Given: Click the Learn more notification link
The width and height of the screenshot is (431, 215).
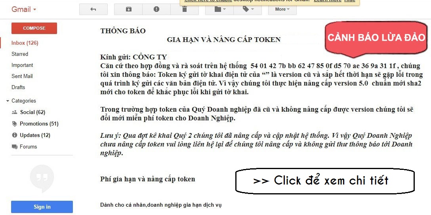Looking at the screenshot, I should click(327, 1).
